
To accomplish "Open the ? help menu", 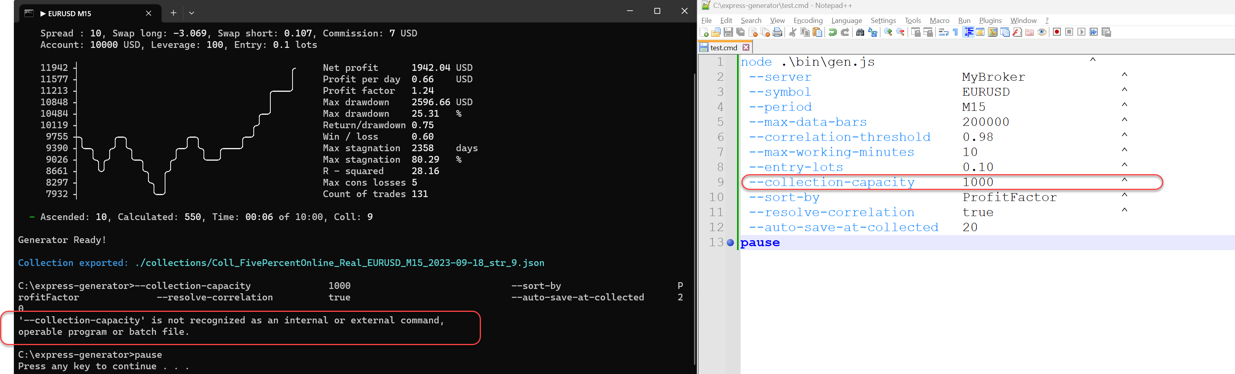I will pyautogui.click(x=1047, y=20).
